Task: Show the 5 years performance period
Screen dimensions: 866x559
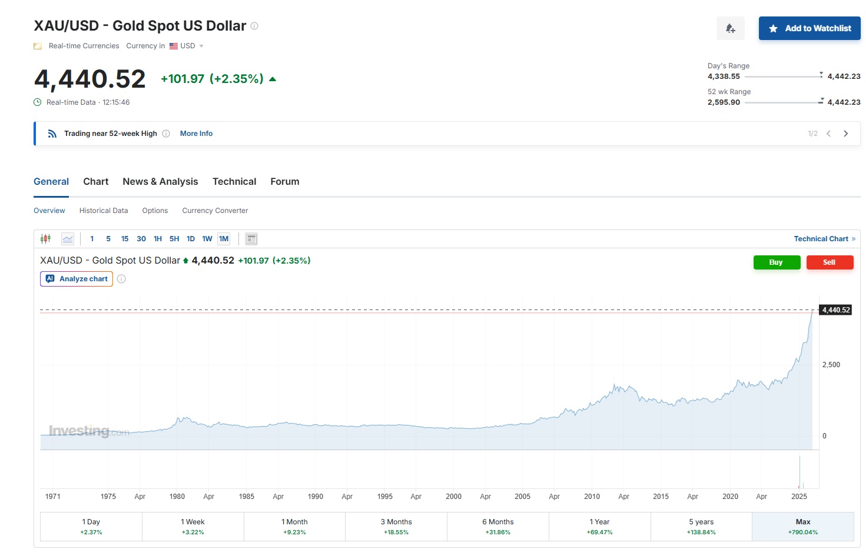Action: (701, 527)
